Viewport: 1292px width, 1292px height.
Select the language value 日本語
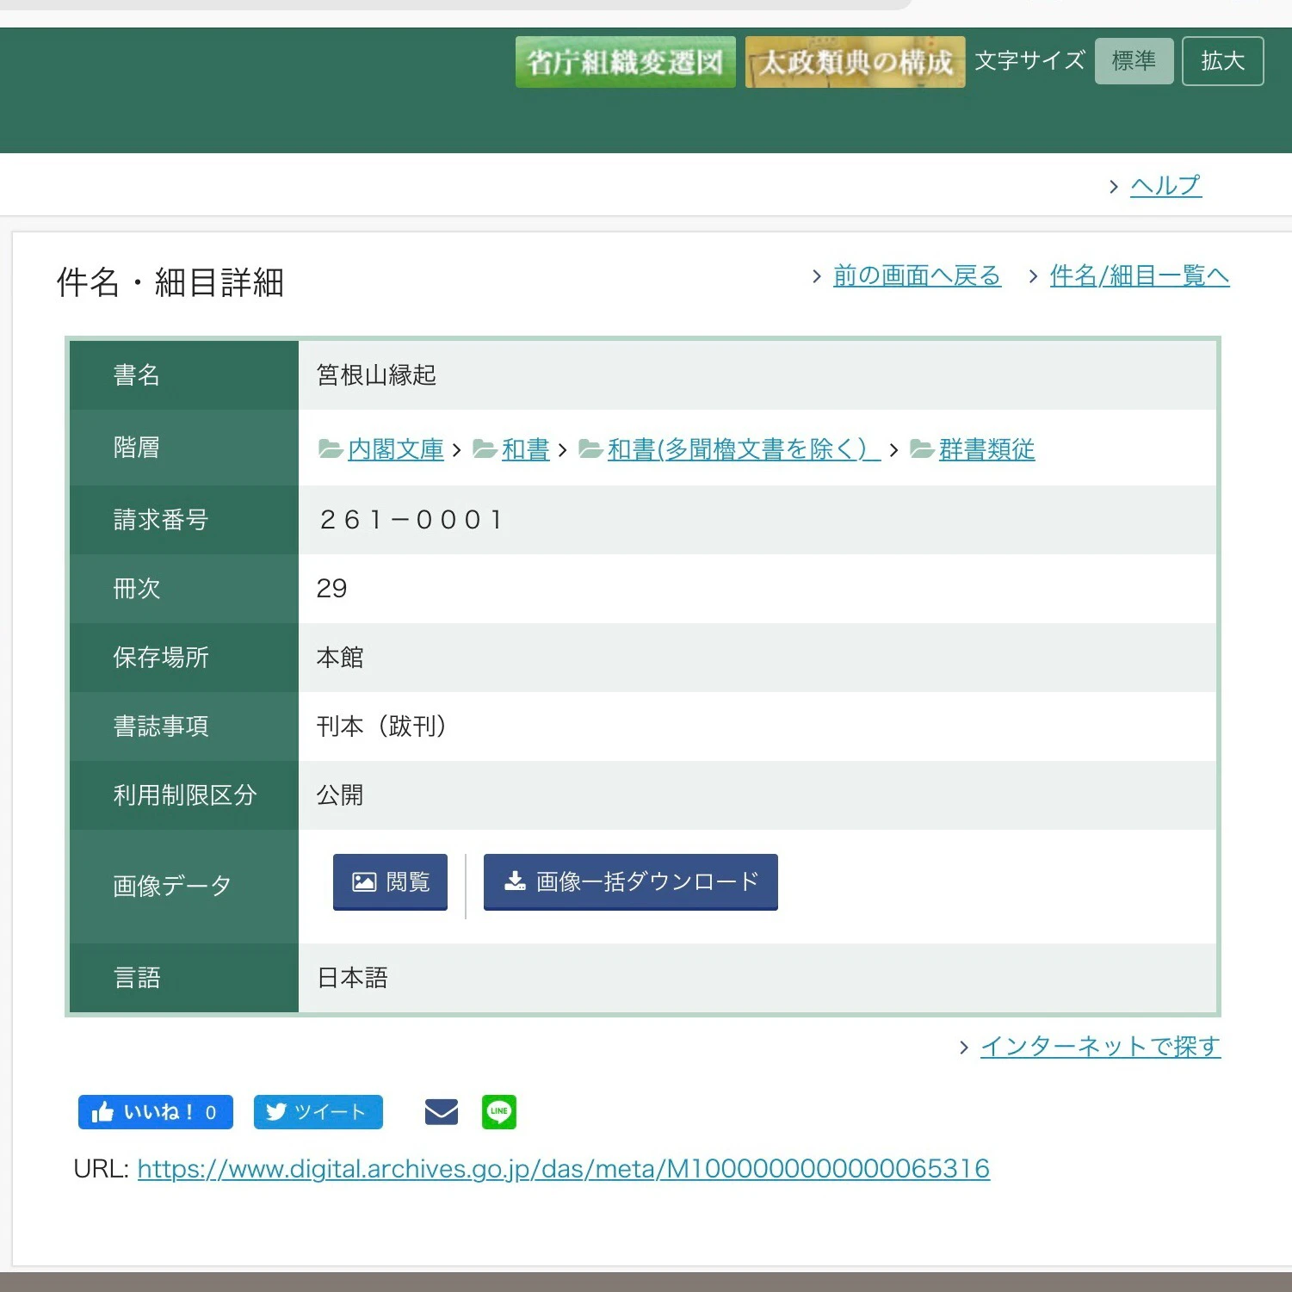[x=352, y=978]
